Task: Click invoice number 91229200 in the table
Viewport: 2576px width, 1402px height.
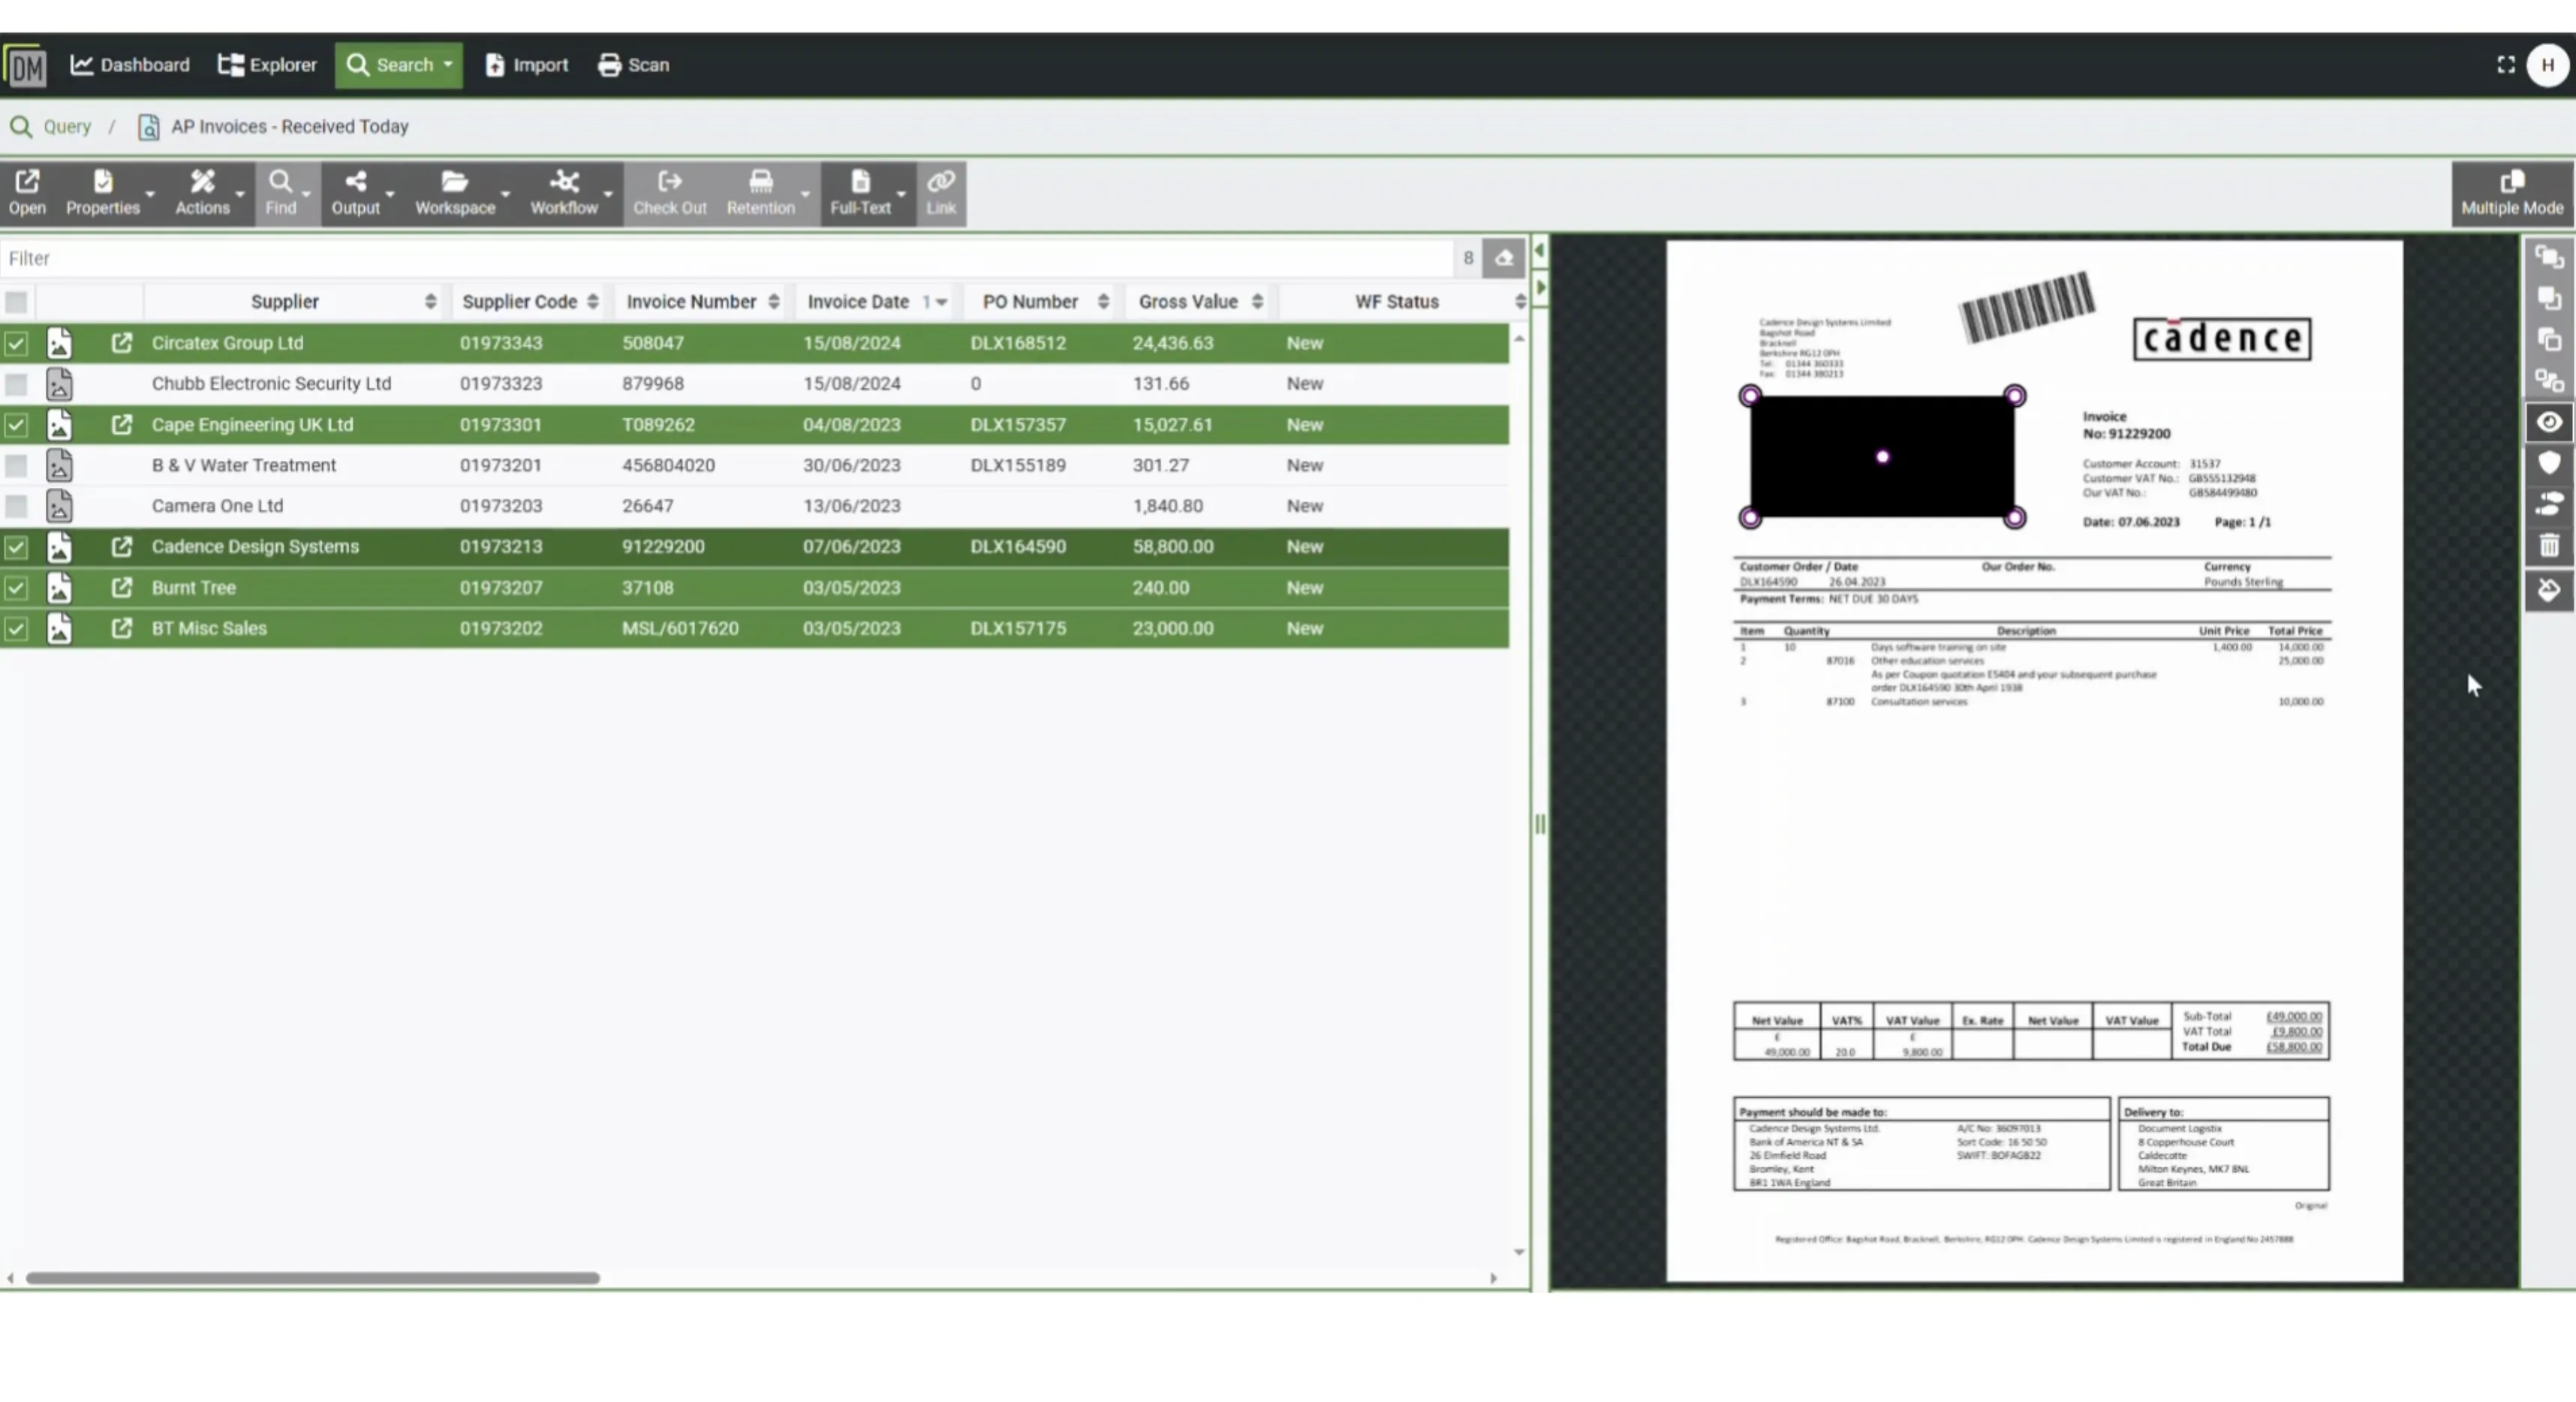Action: [663, 547]
